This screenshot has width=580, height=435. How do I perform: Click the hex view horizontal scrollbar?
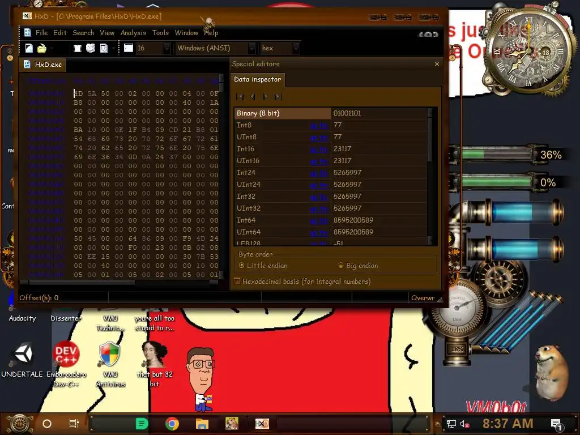pos(119,283)
